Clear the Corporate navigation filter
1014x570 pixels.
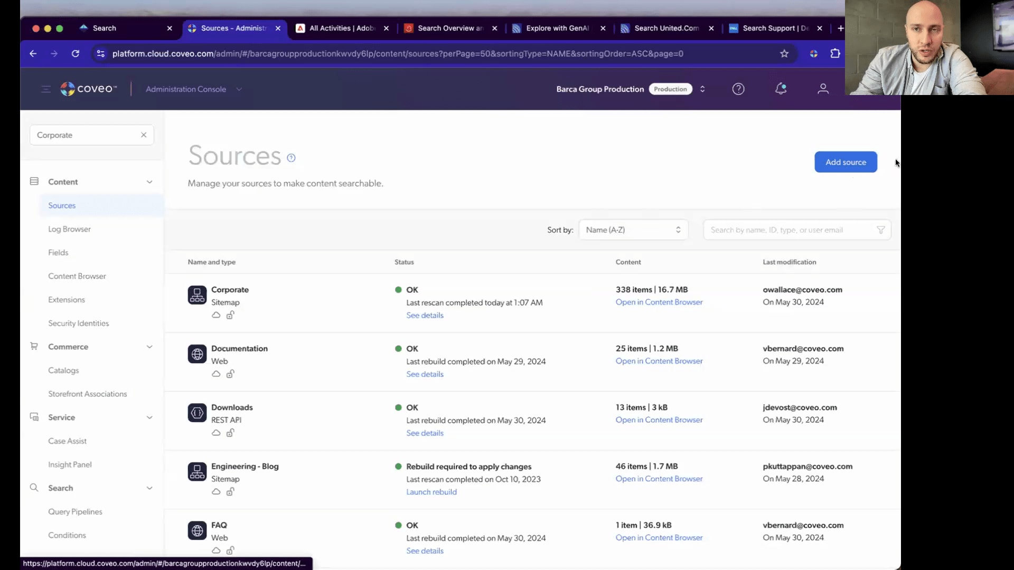tap(144, 135)
